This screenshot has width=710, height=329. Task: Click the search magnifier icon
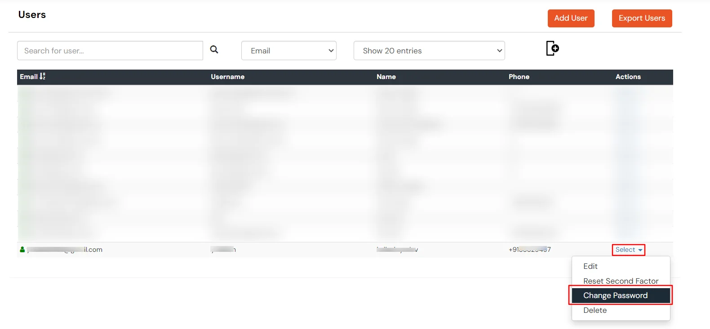tap(214, 49)
